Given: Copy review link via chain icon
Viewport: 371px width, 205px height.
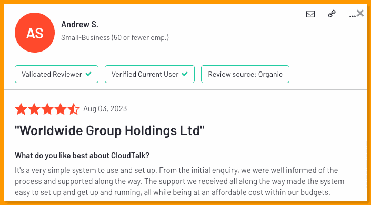Looking at the screenshot, I should point(332,14).
